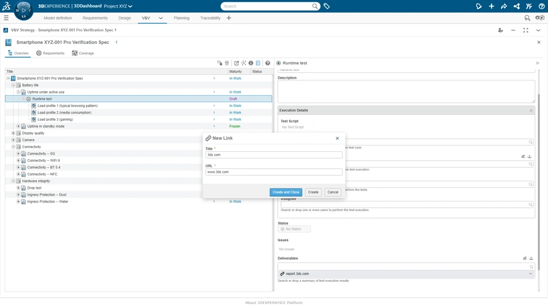Click the toolbar help question icon
Image resolution: width=548 pixels, height=308 pixels.
267,63
